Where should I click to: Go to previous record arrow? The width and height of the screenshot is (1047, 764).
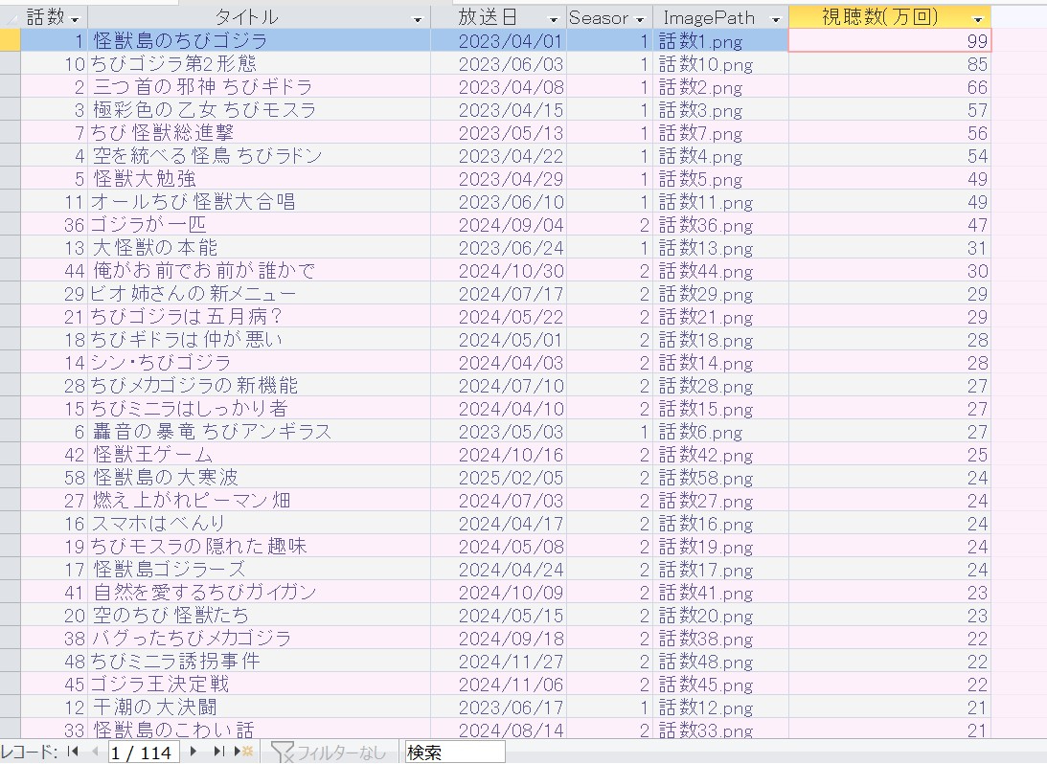coord(95,752)
